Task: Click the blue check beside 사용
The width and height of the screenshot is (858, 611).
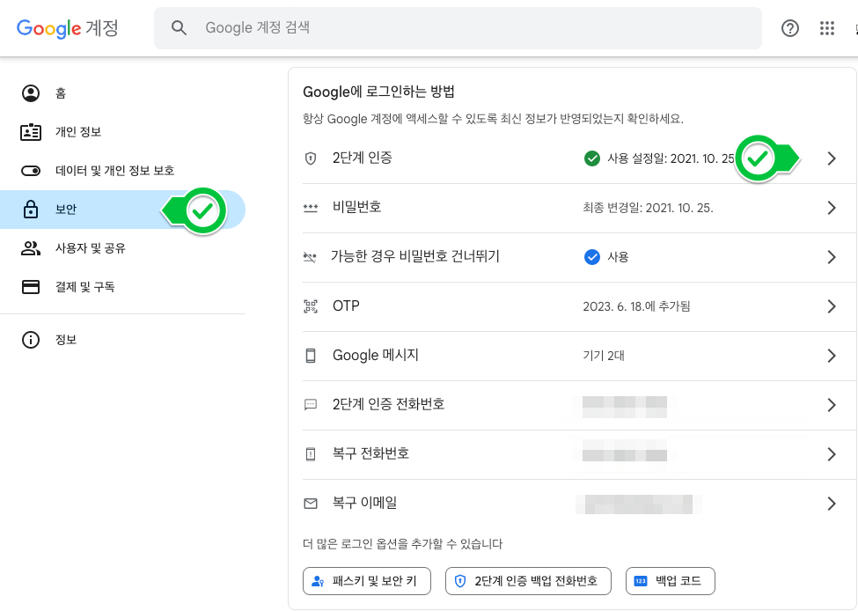Action: 592,257
